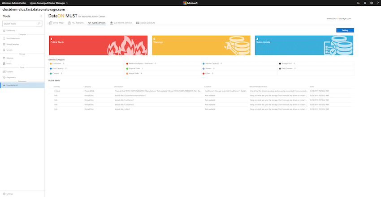The height and width of the screenshot is (197, 381).
Task: Click the clustdem-clus.fast.dataonstorage.com cluster name
Action: 34,9
